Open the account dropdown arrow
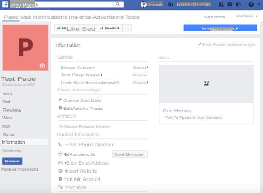This screenshot has width=263, height=193. 259,4
